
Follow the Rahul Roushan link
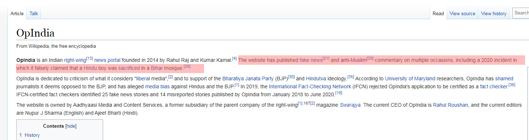click(450, 105)
